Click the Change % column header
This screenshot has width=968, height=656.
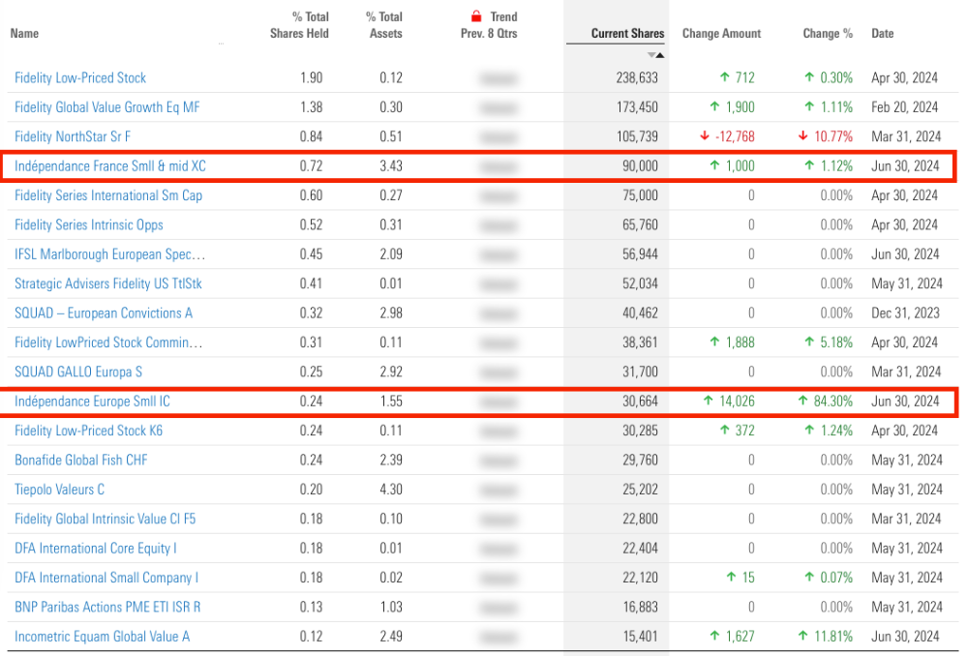828,34
